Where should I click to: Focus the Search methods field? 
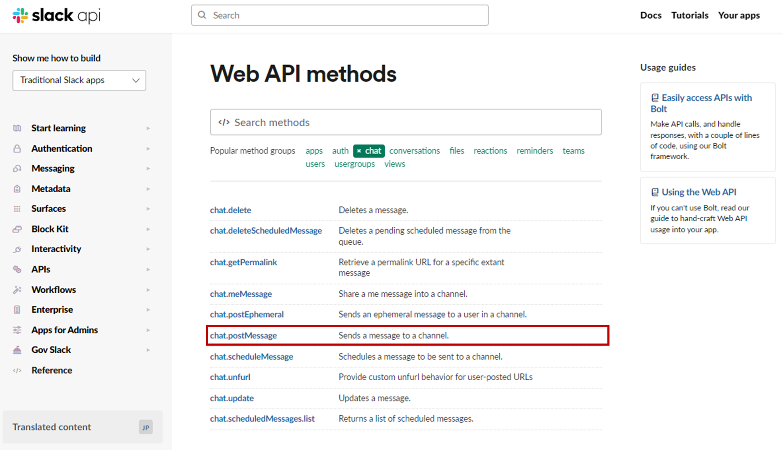[x=406, y=122]
